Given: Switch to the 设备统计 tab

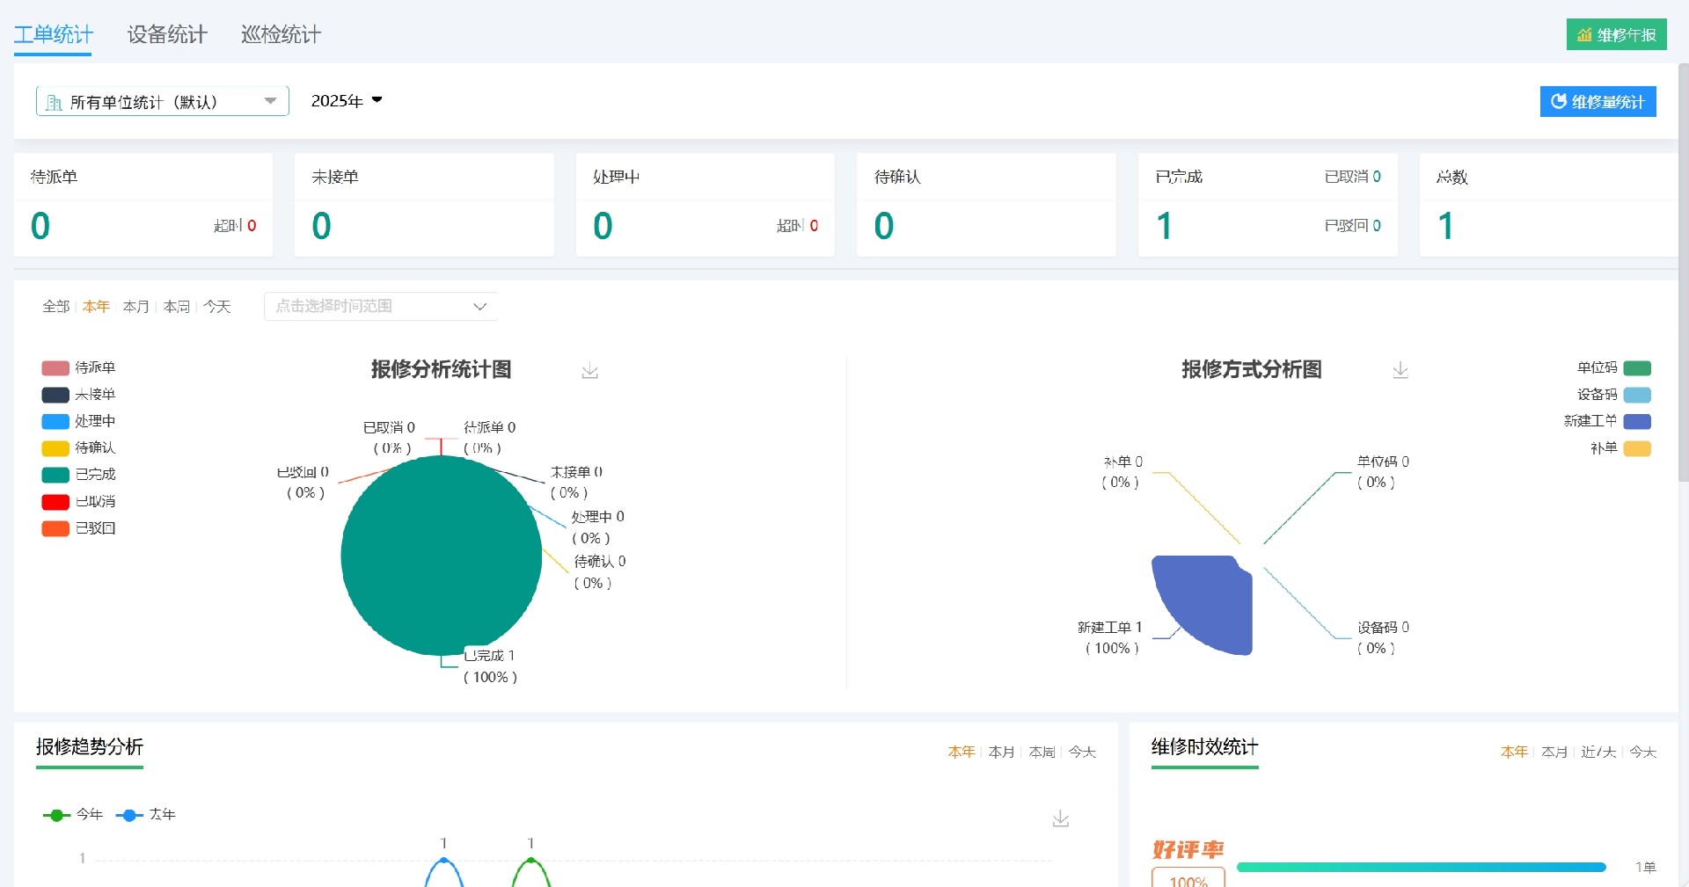Looking at the screenshot, I should 166,34.
